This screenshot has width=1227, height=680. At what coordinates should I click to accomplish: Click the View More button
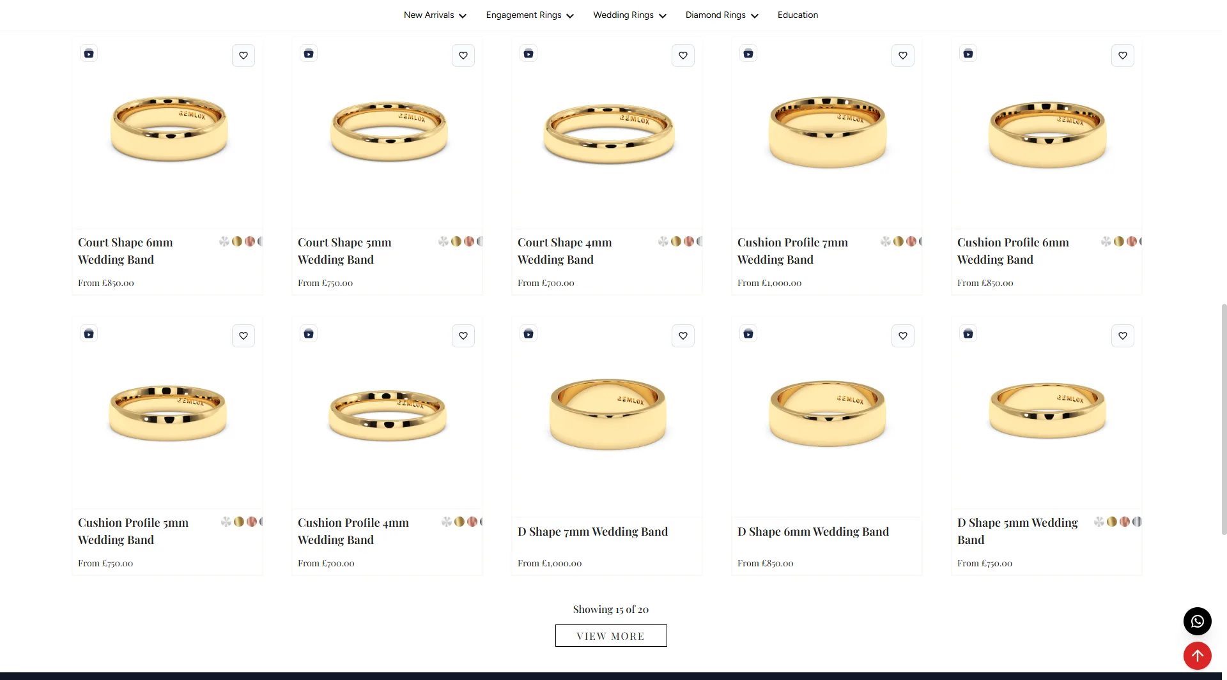click(x=611, y=636)
